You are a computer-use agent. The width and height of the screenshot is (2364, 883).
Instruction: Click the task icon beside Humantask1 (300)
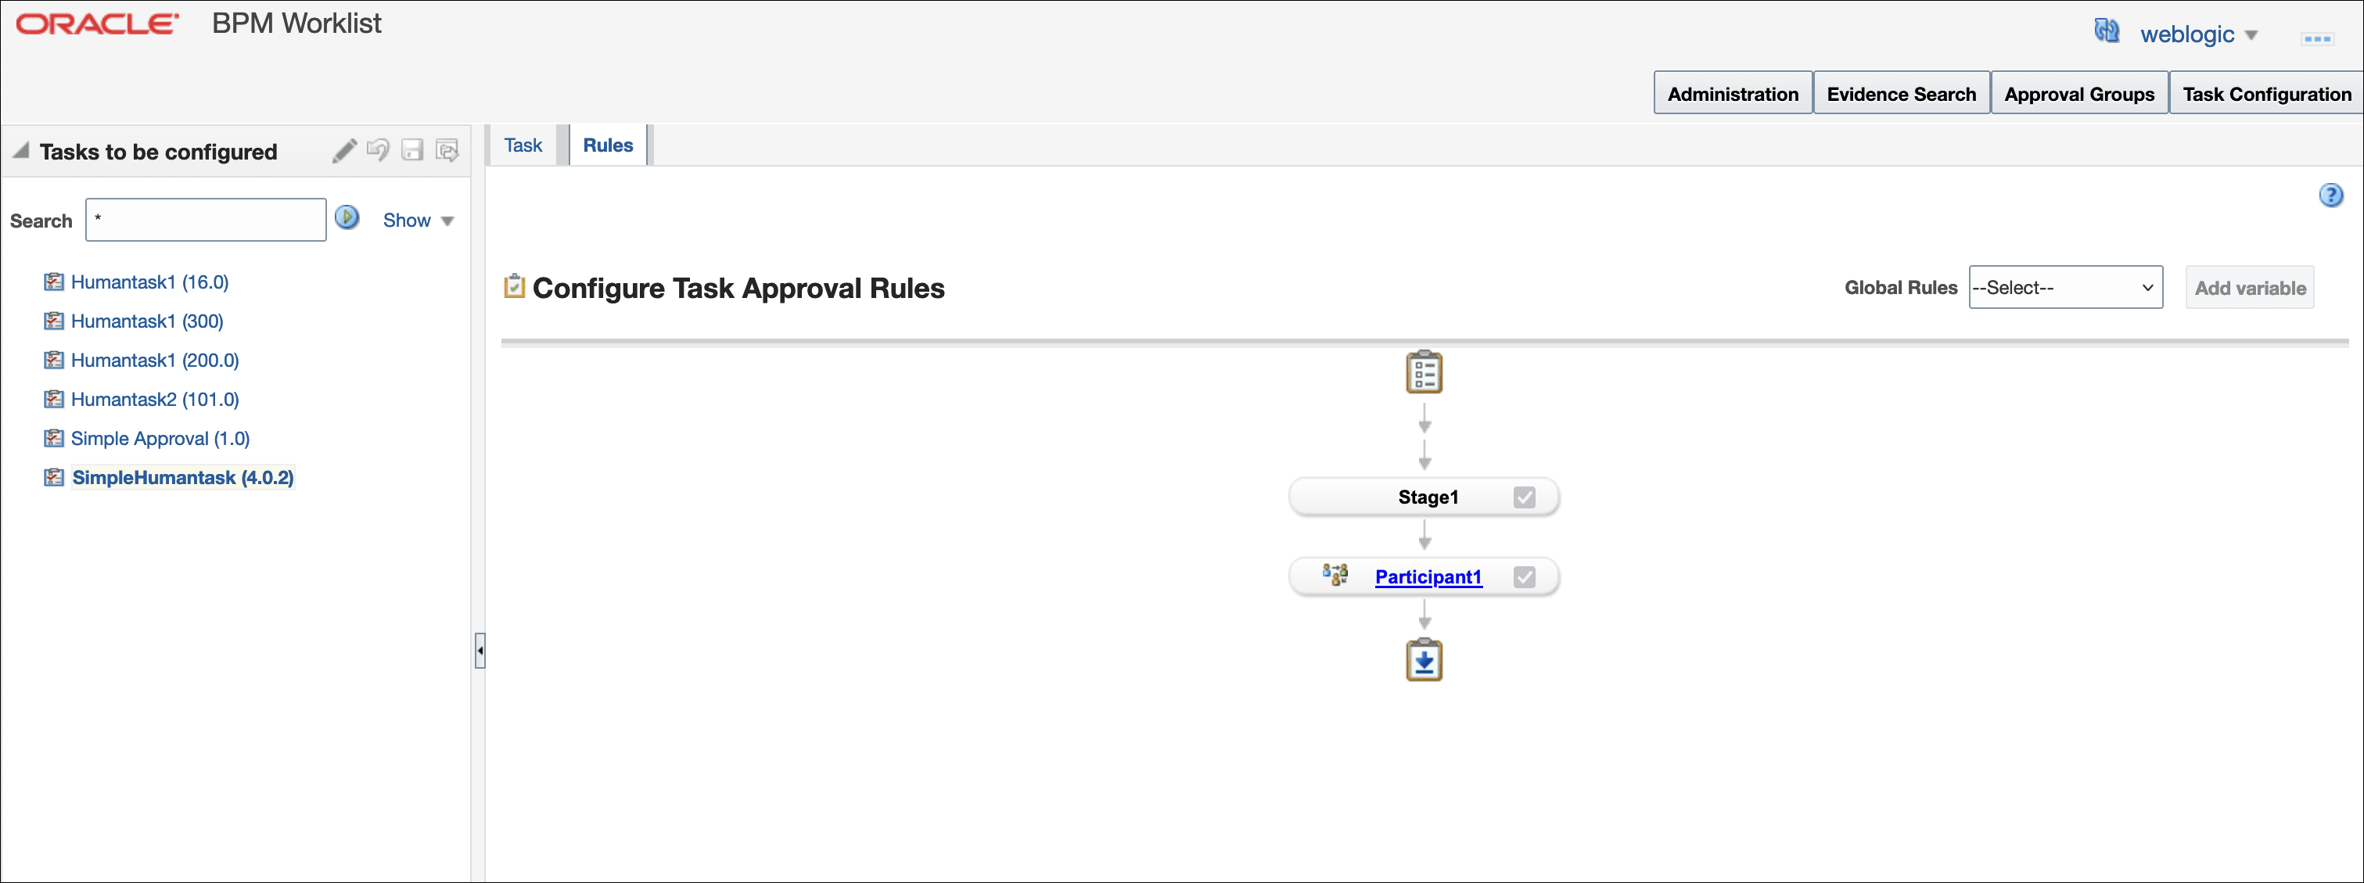pos(54,321)
